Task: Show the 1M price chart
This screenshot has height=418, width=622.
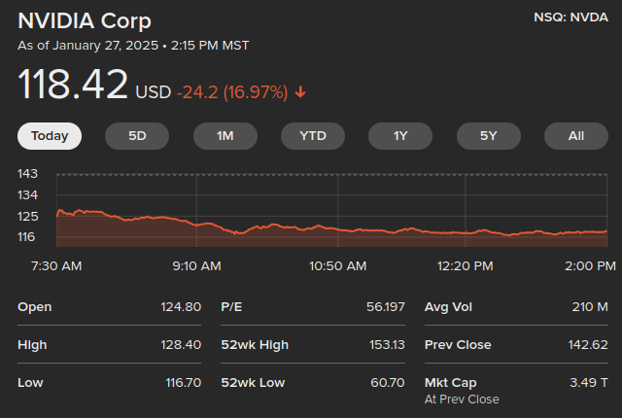Action: point(225,136)
